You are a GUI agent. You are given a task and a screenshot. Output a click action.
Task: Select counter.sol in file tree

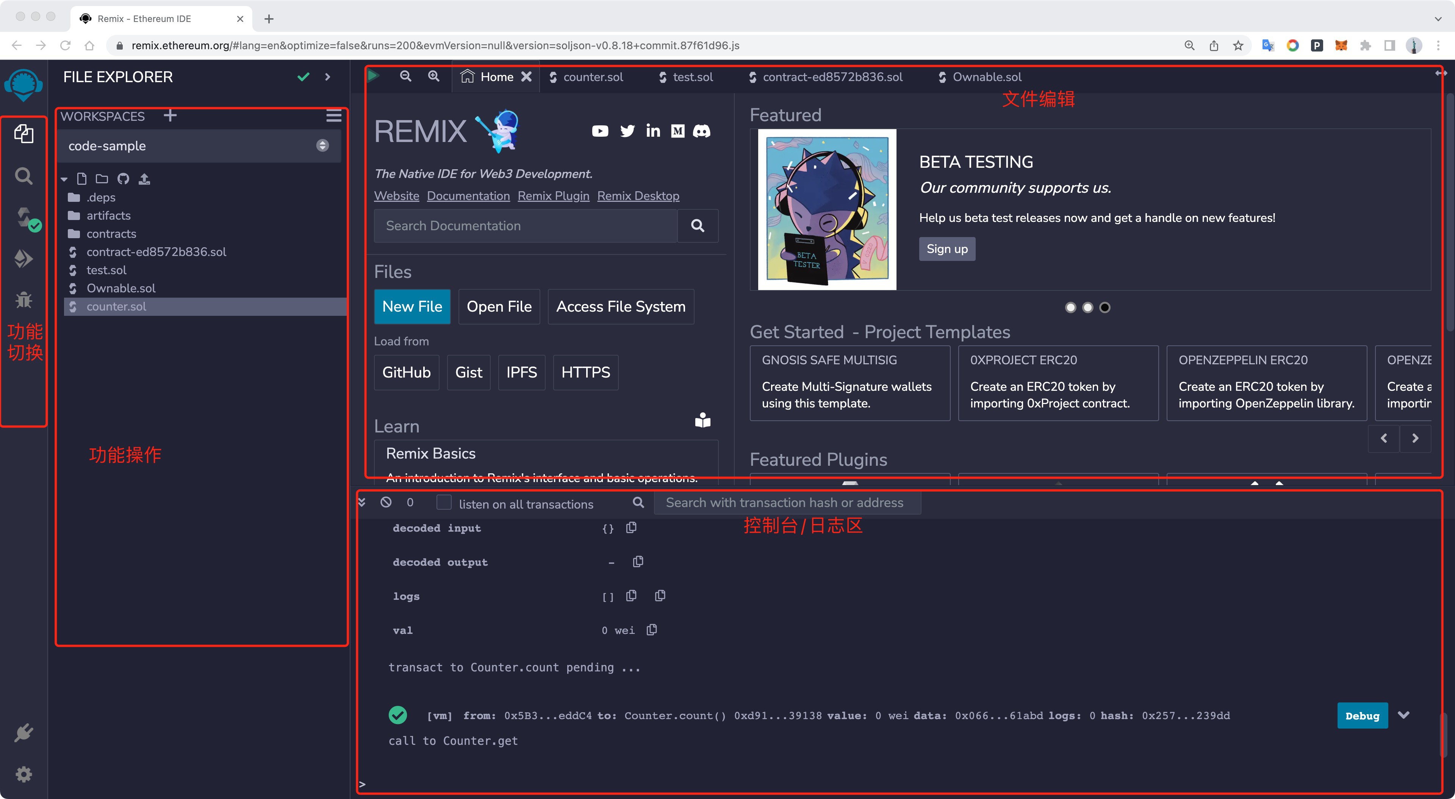[x=206, y=307]
